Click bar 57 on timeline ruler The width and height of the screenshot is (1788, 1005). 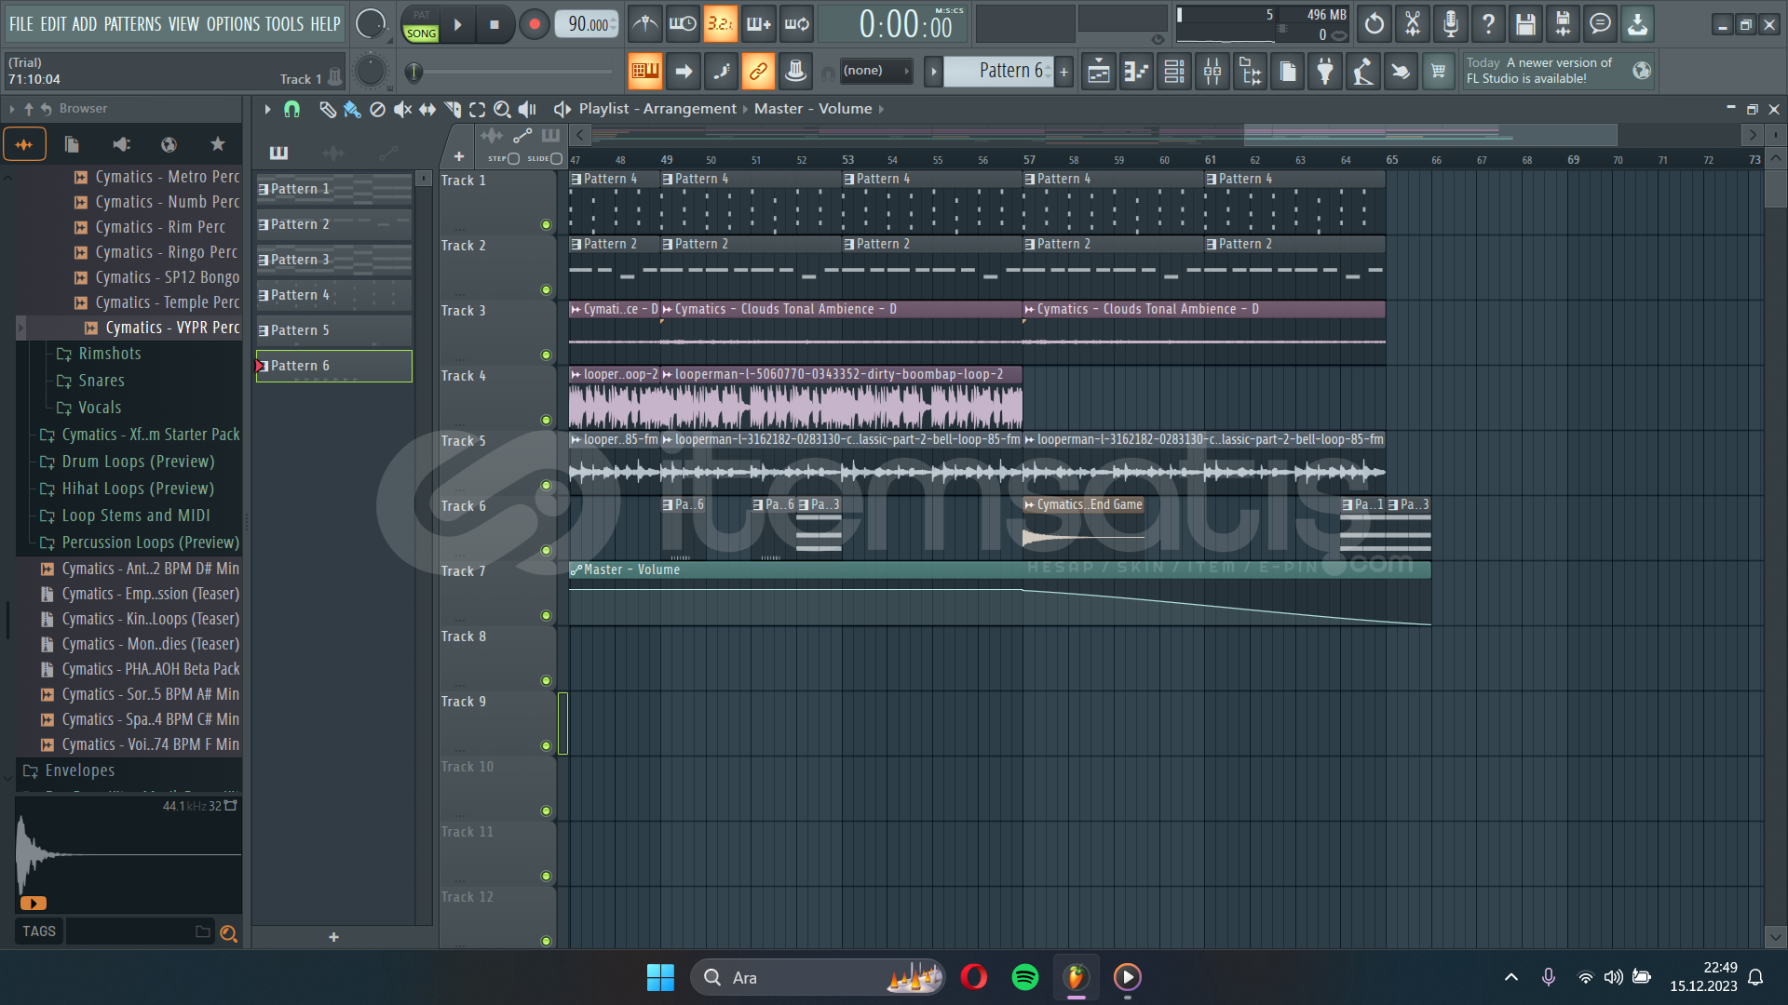click(1029, 160)
